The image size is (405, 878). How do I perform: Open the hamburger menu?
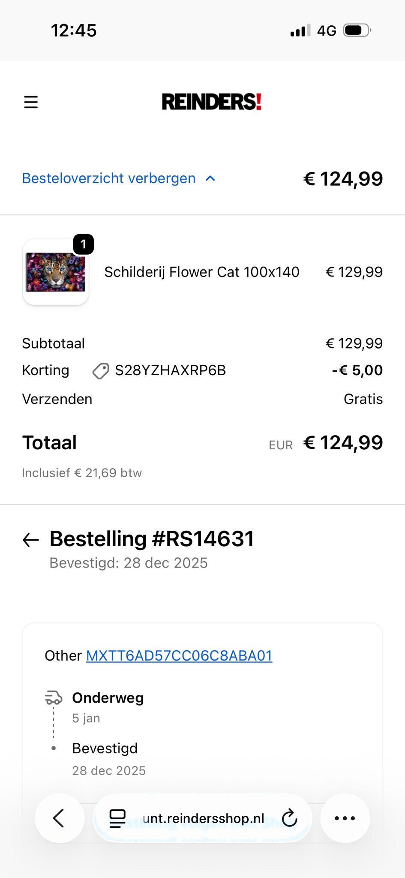31,102
